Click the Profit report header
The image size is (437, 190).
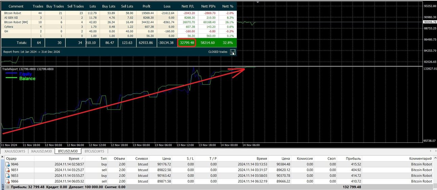point(146,6)
